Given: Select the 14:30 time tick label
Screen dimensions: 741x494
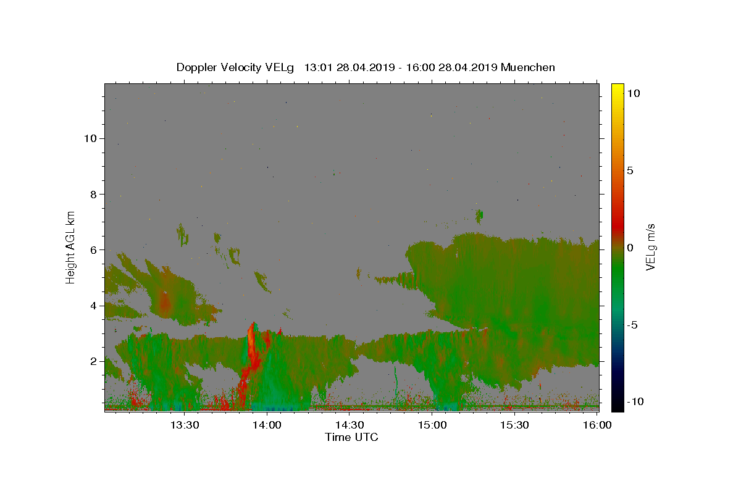Looking at the screenshot, I should coord(350,425).
